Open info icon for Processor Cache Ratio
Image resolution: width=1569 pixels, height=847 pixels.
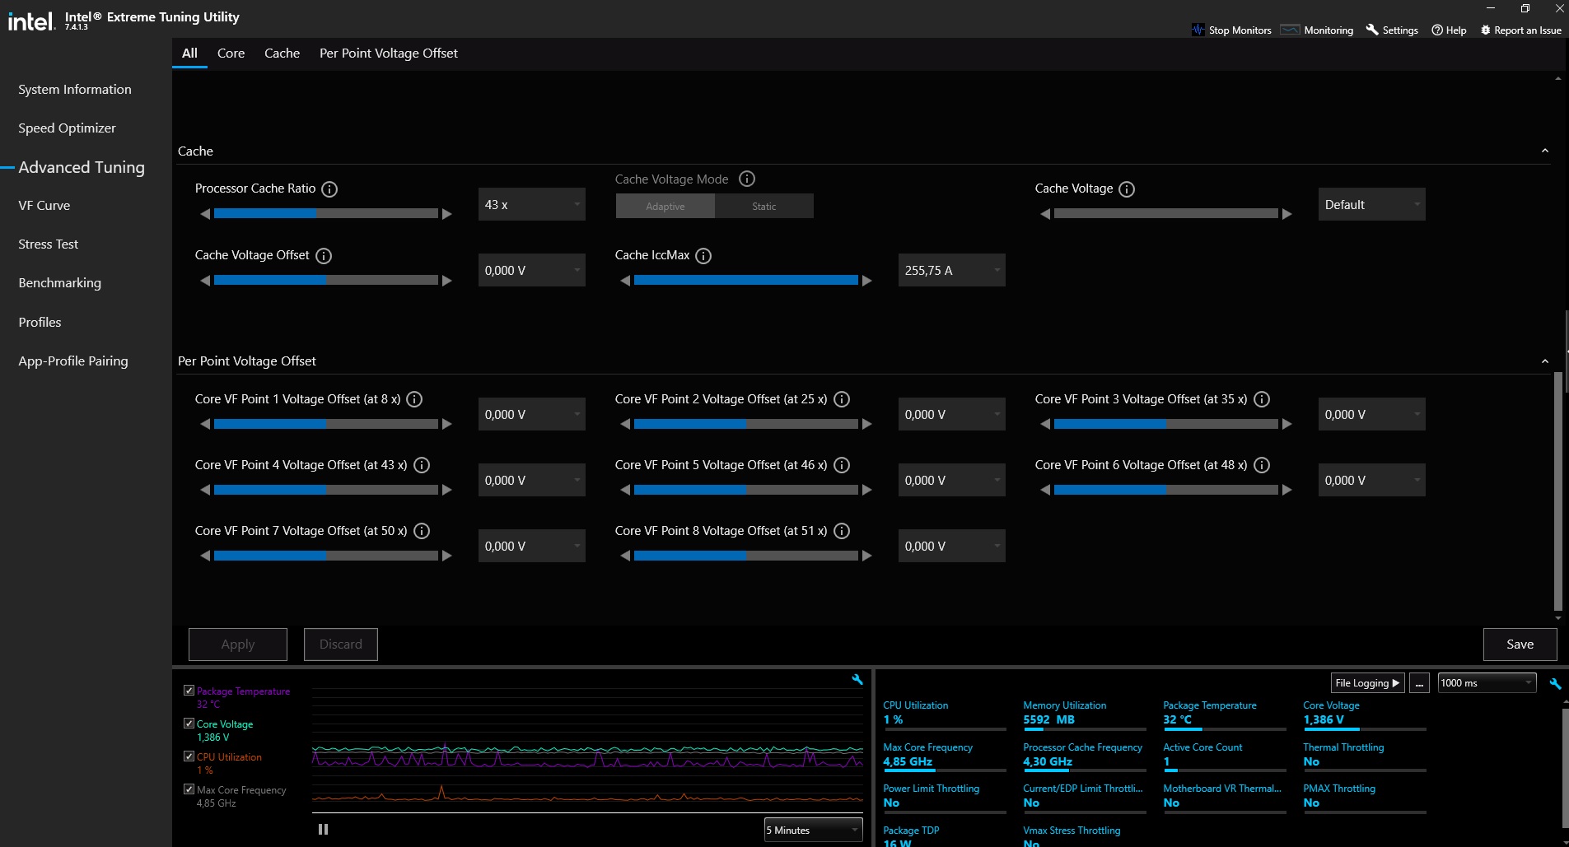coord(329,189)
